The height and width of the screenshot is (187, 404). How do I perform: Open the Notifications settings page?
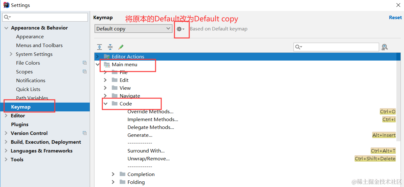31,81
